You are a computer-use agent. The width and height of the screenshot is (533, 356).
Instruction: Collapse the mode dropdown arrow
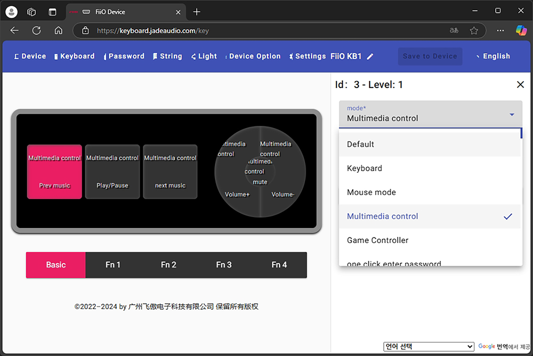click(x=512, y=115)
